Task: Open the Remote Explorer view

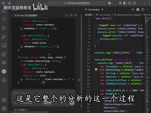Action: [x=4, y=46]
